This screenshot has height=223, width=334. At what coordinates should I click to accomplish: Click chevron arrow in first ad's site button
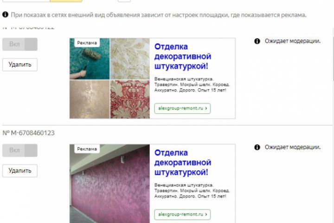pos(206,108)
